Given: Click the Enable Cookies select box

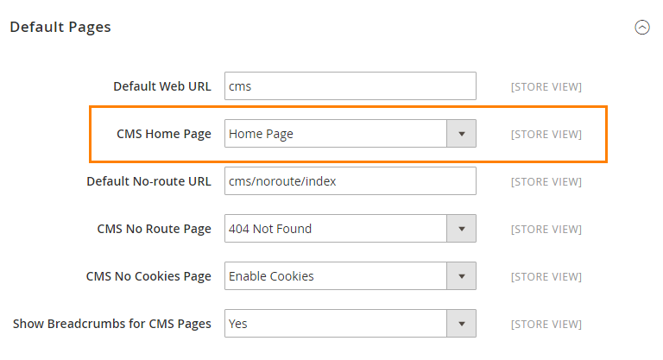Looking at the screenshot, I should (350, 275).
